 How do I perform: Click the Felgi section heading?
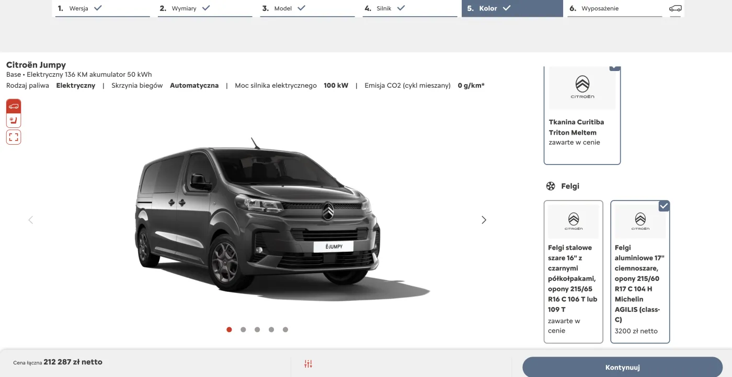coord(570,186)
